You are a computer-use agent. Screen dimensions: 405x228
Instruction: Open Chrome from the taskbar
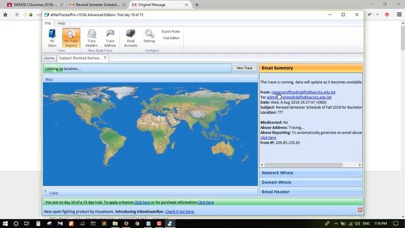(x=137, y=224)
